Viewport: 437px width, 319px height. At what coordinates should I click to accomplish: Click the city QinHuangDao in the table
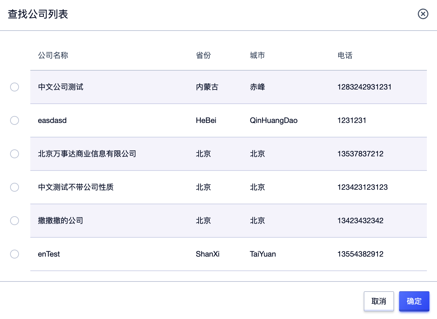[x=274, y=120]
